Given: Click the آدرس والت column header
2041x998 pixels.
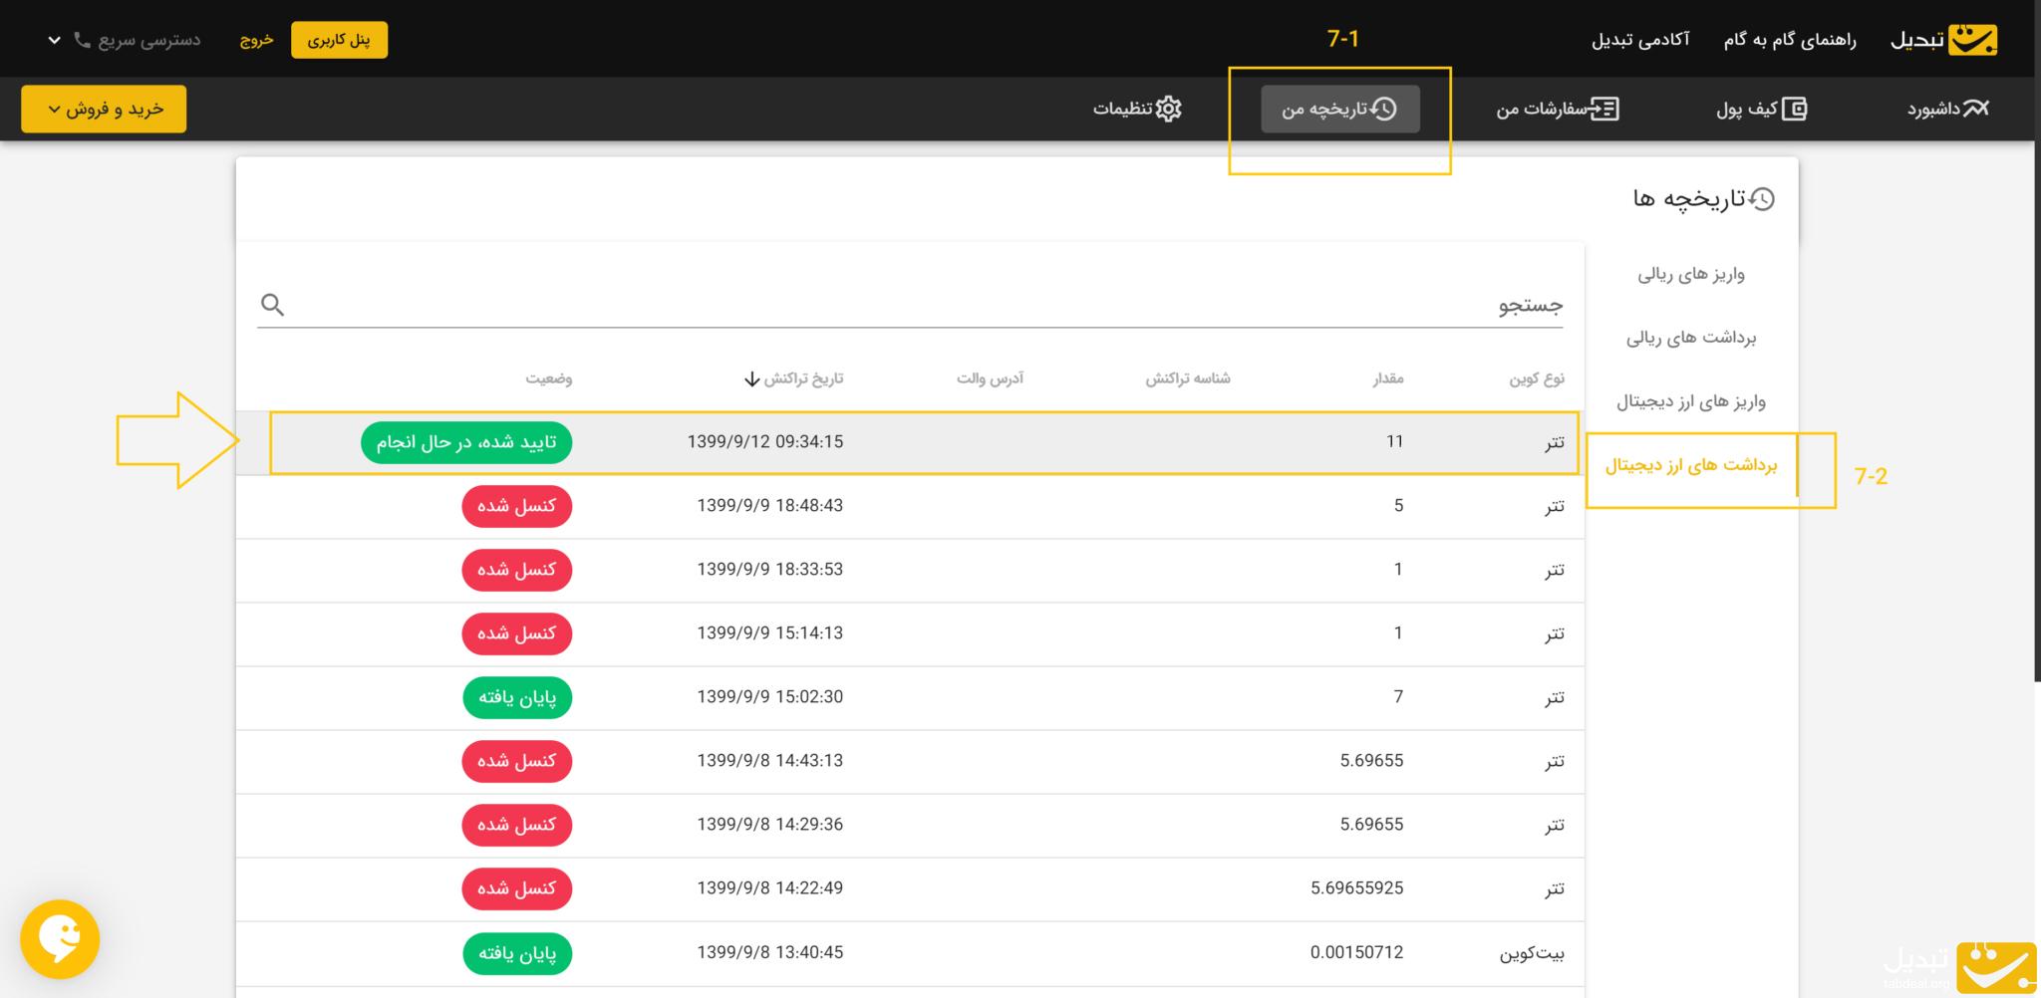Looking at the screenshot, I should 990,378.
